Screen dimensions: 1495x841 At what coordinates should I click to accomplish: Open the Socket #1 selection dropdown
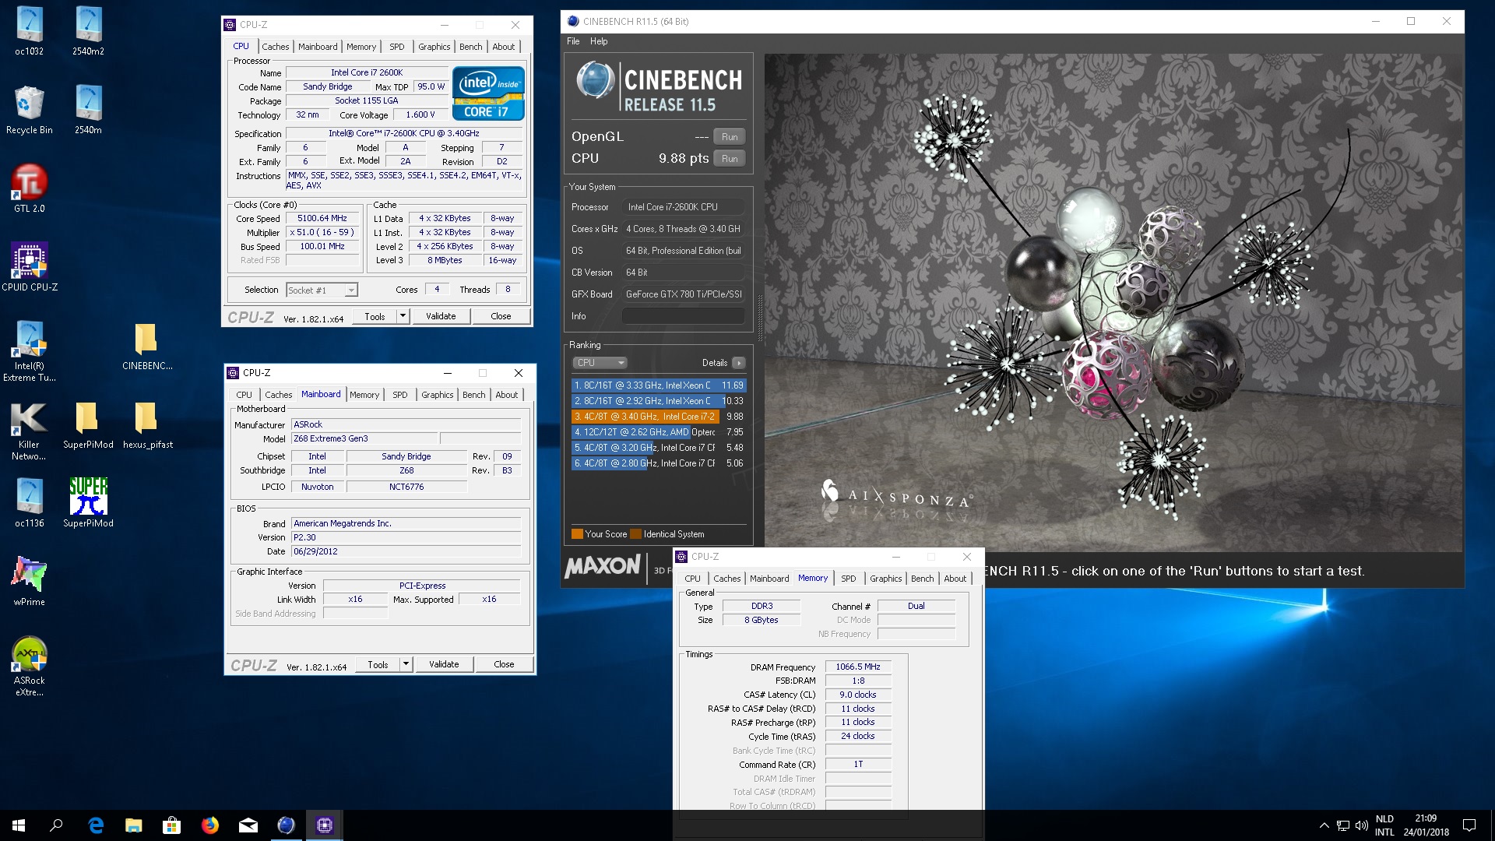click(x=322, y=290)
